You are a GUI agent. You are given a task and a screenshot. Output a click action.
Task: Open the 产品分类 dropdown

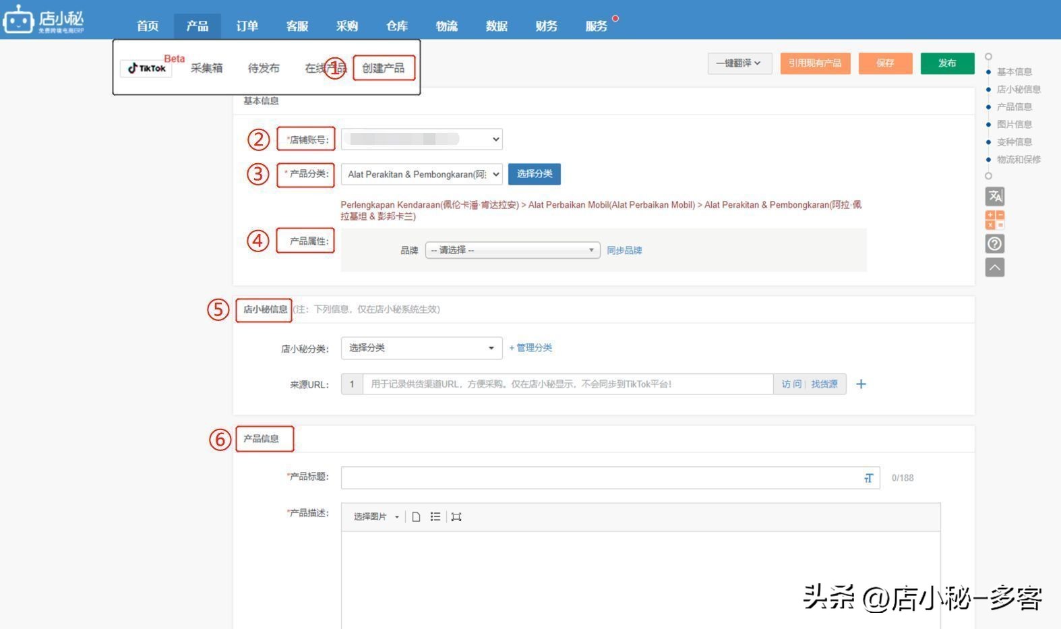pyautogui.click(x=421, y=174)
